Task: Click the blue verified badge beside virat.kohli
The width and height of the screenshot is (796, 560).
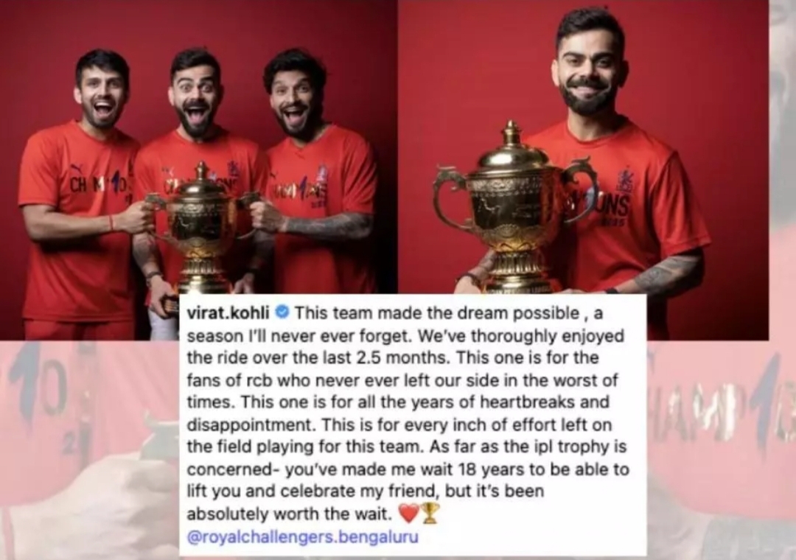Action: [x=282, y=312]
